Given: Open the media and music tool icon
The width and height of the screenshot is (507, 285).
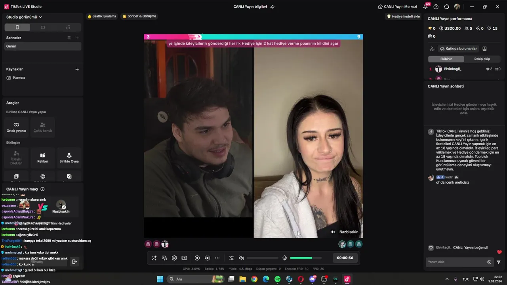Looking at the screenshot, I should point(164,258).
